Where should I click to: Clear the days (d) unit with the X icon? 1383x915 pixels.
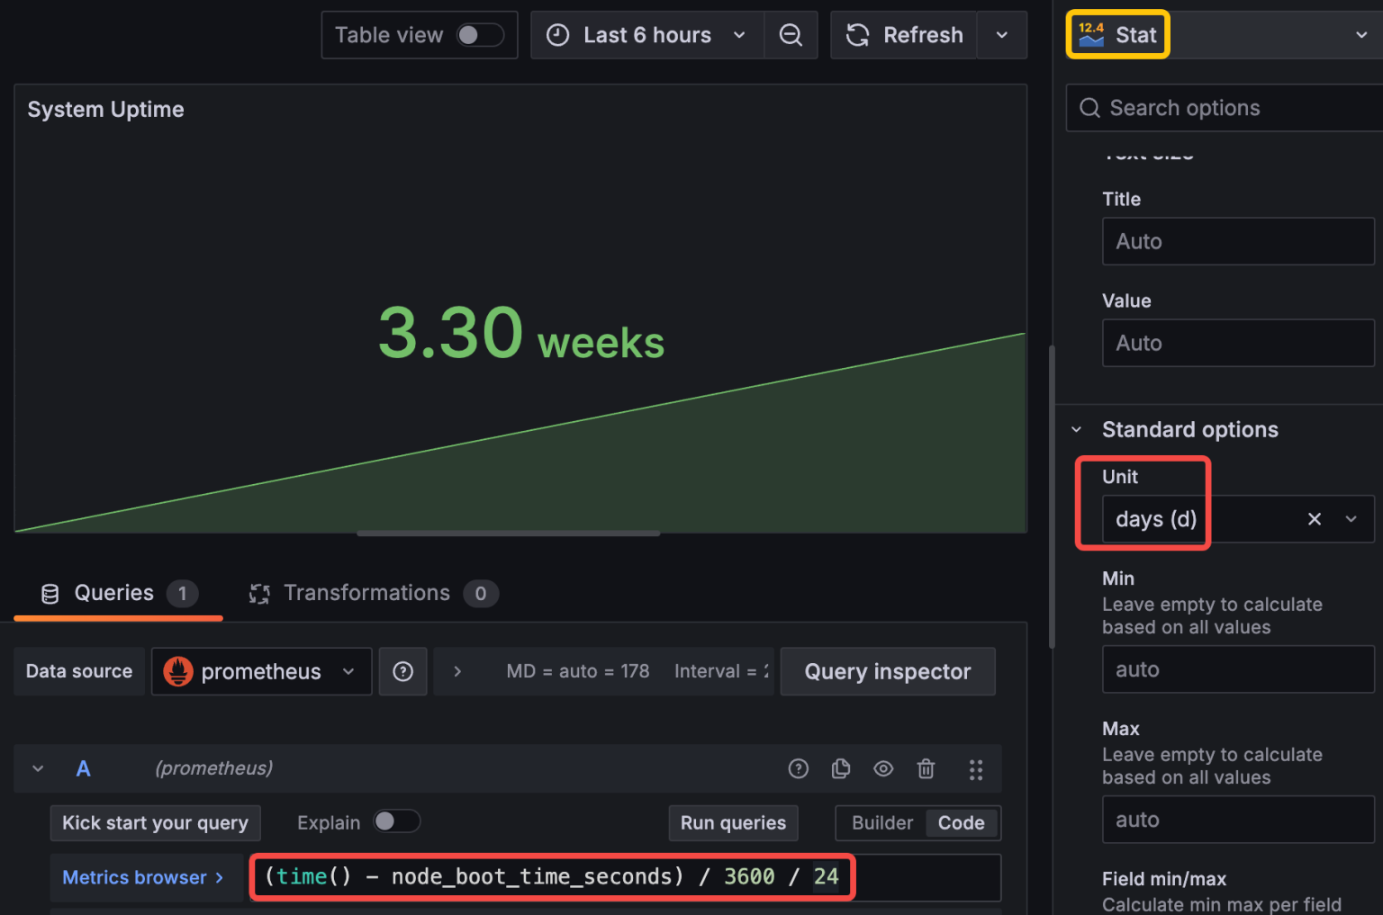(x=1314, y=519)
